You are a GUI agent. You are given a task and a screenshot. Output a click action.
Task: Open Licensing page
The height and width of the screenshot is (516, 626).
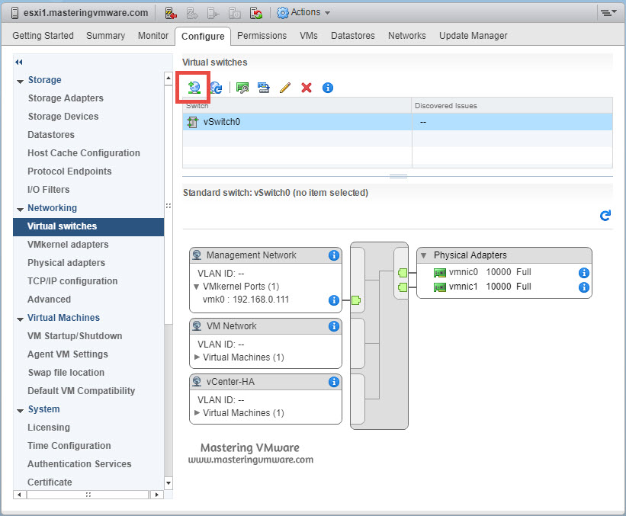click(x=49, y=428)
